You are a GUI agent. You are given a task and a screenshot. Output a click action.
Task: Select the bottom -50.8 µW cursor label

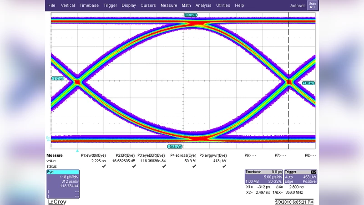click(175, 147)
